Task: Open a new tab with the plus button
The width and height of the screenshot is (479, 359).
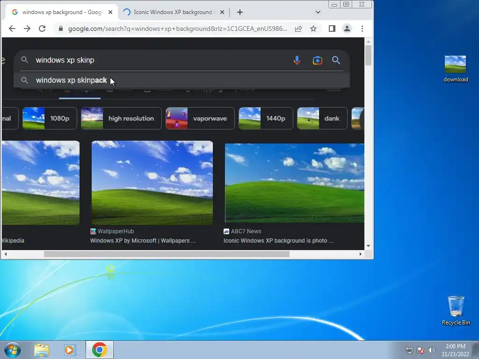Action: click(x=240, y=12)
